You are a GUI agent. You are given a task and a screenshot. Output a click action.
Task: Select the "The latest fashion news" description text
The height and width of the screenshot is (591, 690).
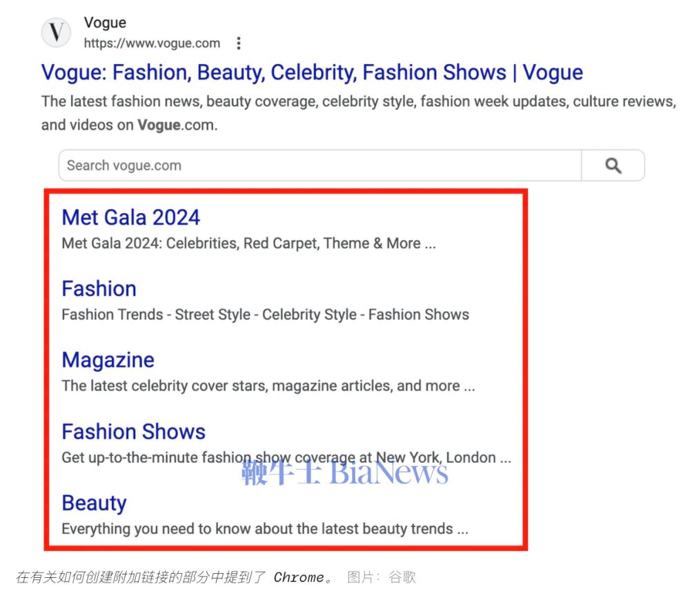[x=359, y=113]
